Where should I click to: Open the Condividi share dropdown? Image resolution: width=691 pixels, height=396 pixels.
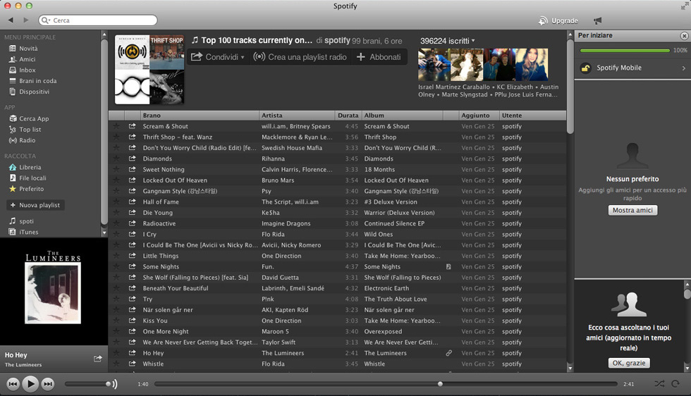[218, 57]
